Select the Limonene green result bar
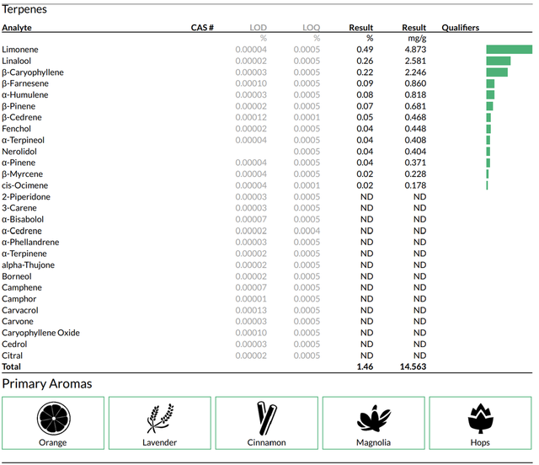This screenshot has height=465, width=539. pos(509,50)
